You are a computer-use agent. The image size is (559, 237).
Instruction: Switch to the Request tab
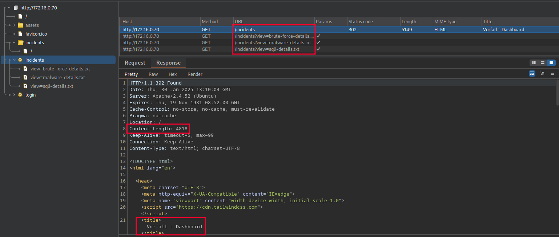click(134, 62)
